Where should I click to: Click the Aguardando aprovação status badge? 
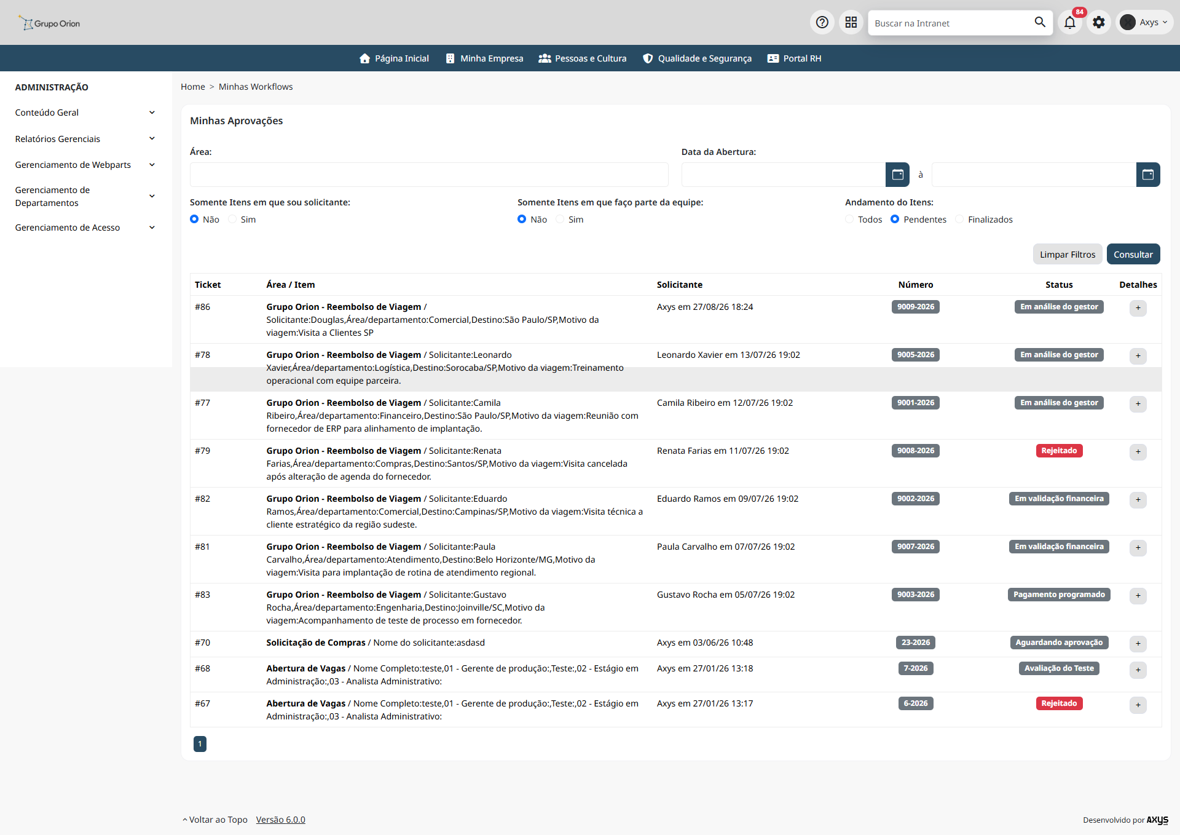(x=1059, y=643)
